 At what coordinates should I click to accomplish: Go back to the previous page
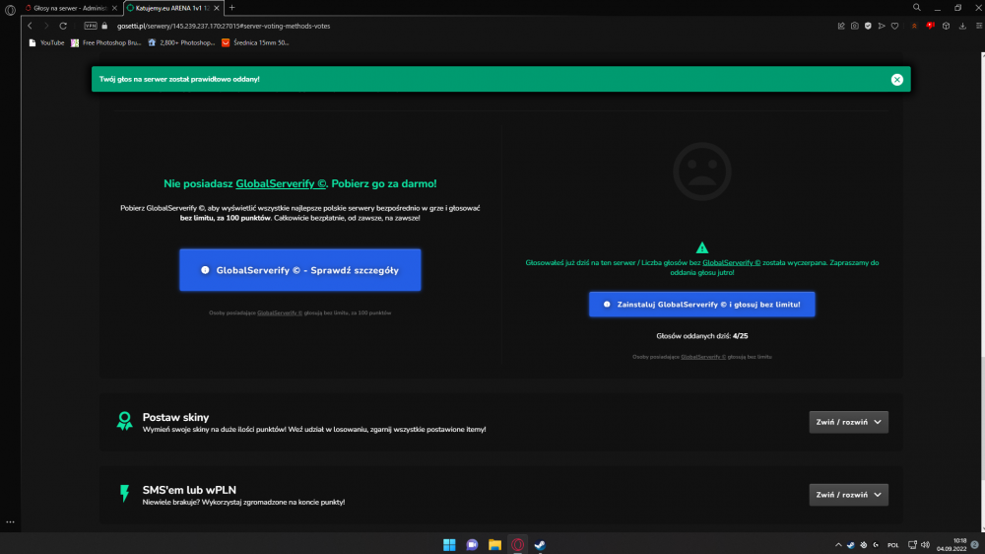[x=30, y=26]
